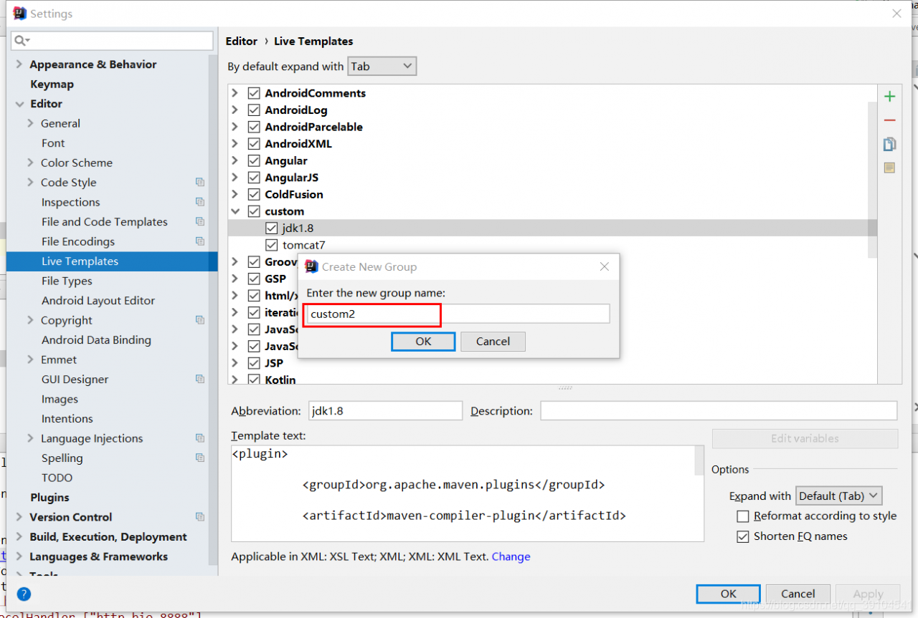Uncheck the ColdFusion group checkbox
918x618 pixels.
254,195
